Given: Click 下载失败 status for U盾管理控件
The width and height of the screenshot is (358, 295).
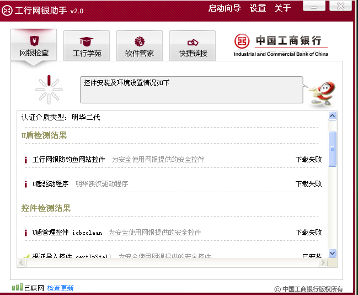Looking at the screenshot, I should pyautogui.click(x=308, y=233).
